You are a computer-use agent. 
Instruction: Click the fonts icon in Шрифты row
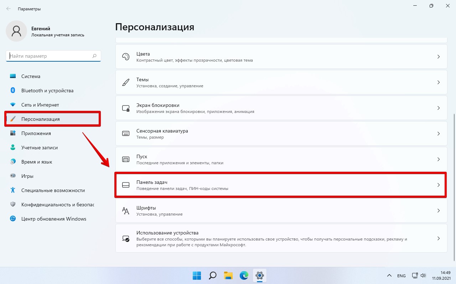126,211
